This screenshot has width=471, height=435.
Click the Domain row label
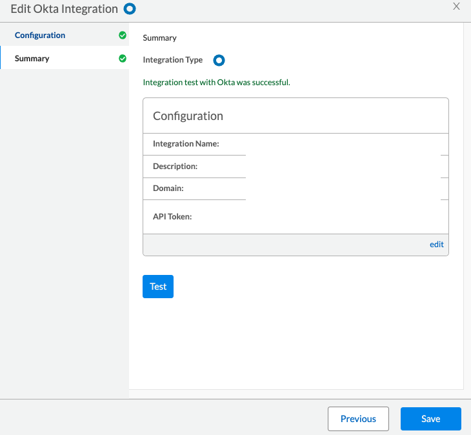[168, 188]
